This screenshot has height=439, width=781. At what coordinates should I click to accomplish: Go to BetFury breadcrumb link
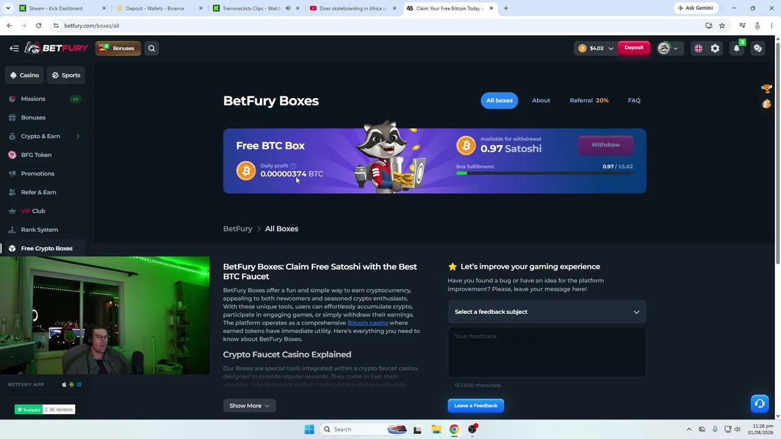pos(237,229)
